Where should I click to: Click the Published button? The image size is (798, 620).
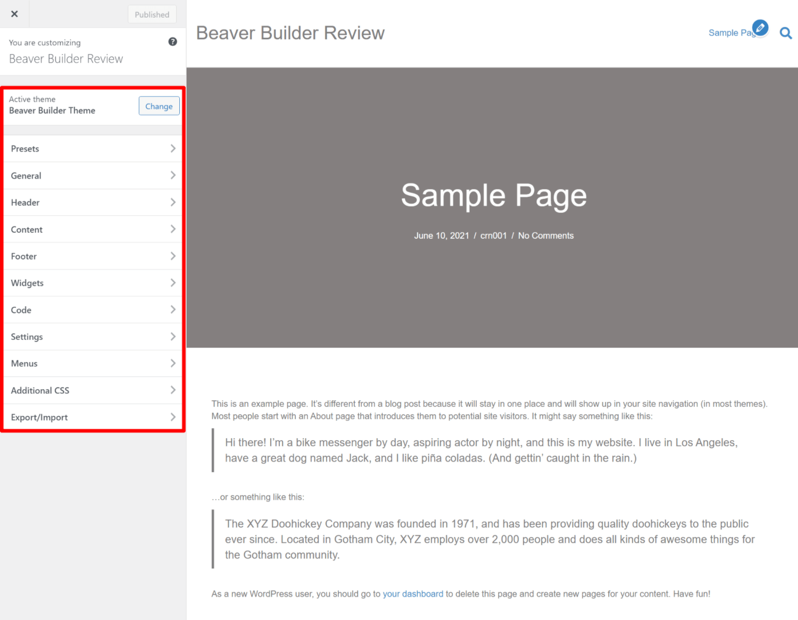point(152,14)
